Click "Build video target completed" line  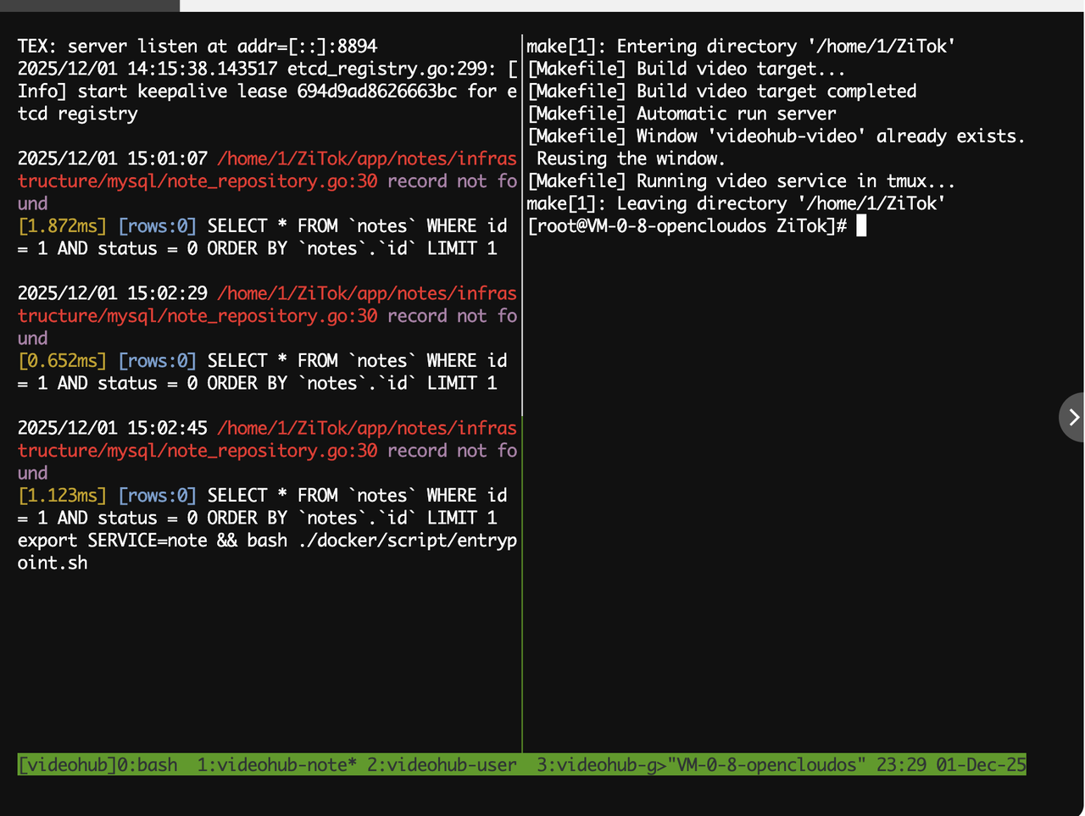click(x=721, y=91)
